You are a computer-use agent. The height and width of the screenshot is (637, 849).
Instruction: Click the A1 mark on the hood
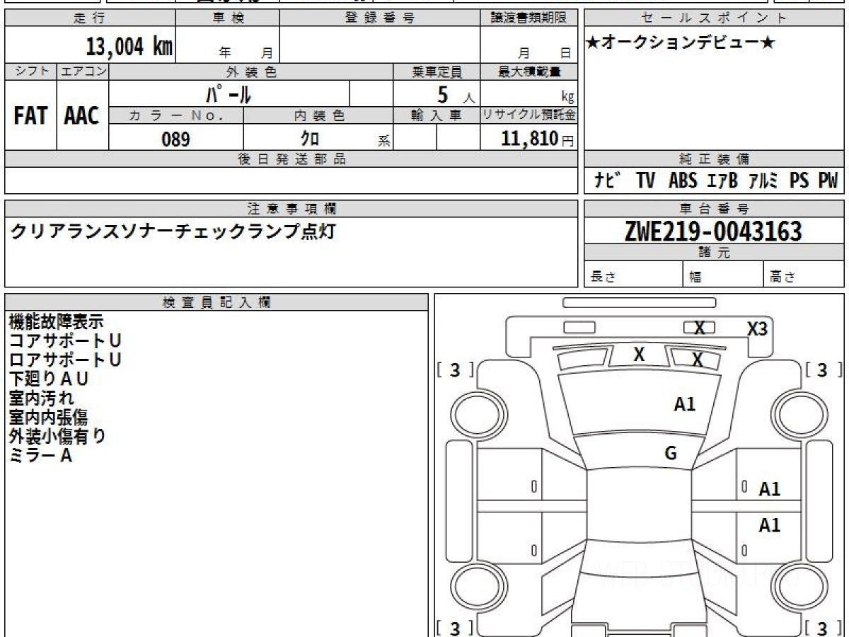coord(684,404)
